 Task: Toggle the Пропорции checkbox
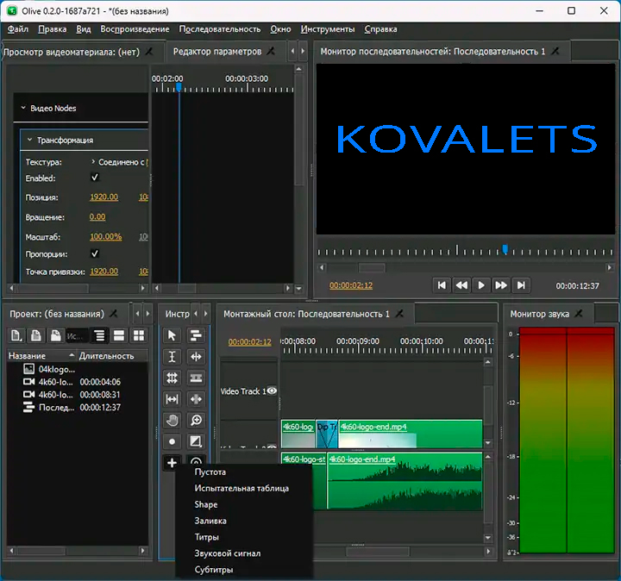(x=95, y=253)
